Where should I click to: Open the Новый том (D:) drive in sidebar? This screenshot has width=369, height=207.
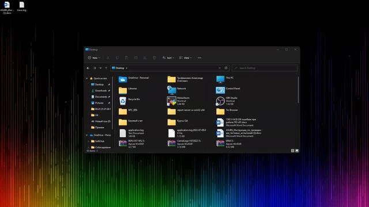point(101,121)
